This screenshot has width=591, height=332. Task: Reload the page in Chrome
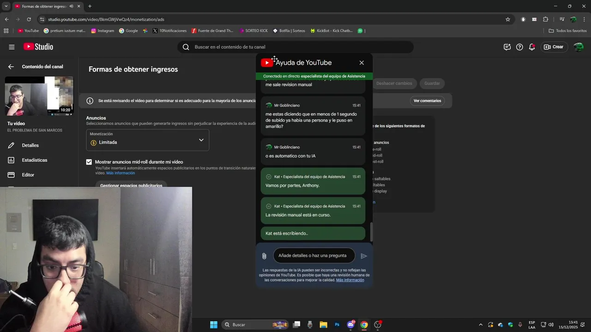coord(29,19)
